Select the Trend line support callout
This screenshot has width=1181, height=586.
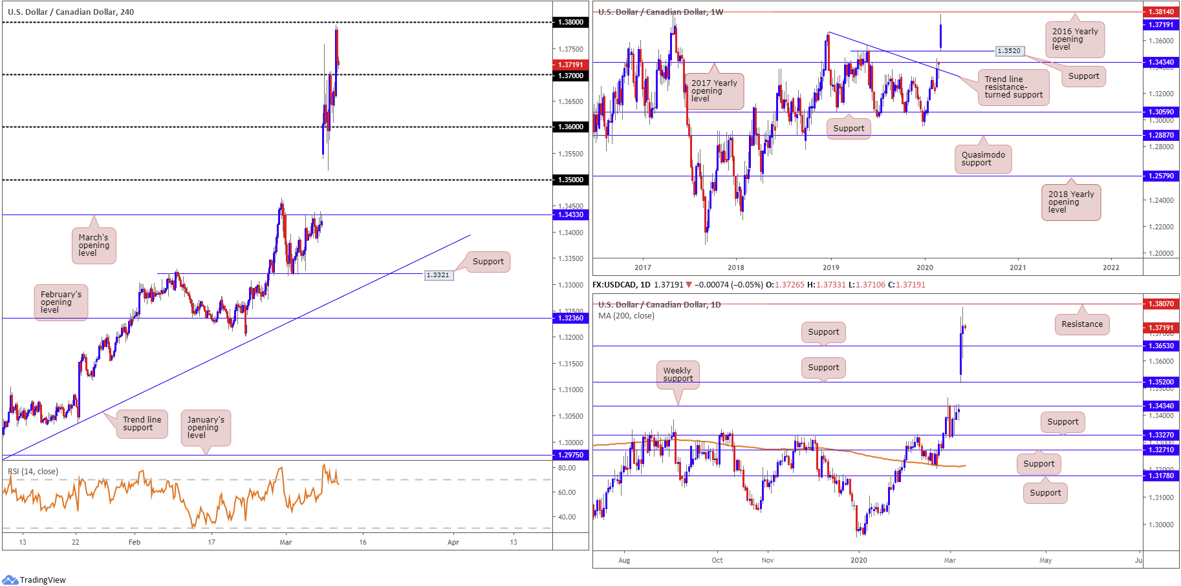coord(142,424)
